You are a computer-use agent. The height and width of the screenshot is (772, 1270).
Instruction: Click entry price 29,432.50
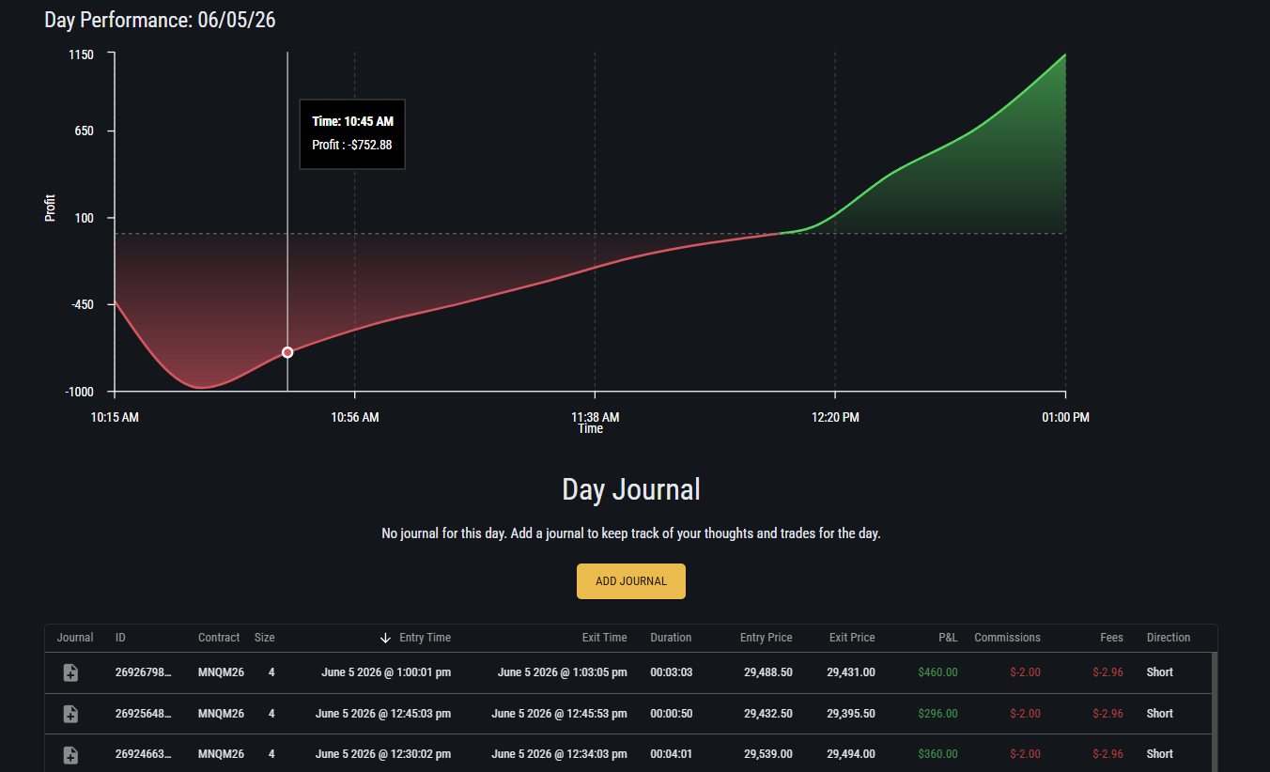click(768, 714)
